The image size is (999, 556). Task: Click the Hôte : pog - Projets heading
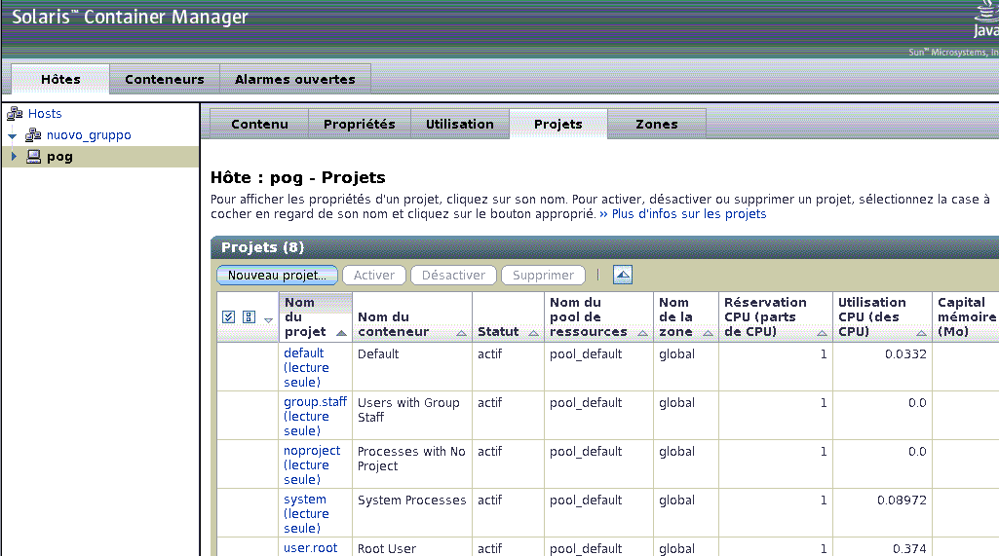298,177
